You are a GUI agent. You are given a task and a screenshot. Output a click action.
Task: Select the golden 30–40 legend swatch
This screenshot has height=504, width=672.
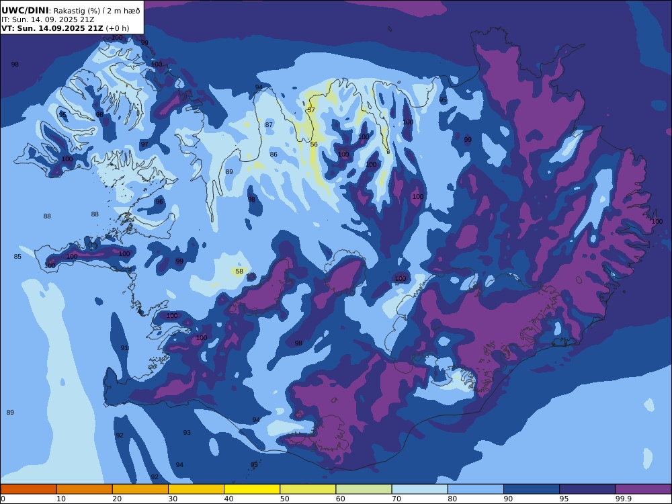coord(196,489)
